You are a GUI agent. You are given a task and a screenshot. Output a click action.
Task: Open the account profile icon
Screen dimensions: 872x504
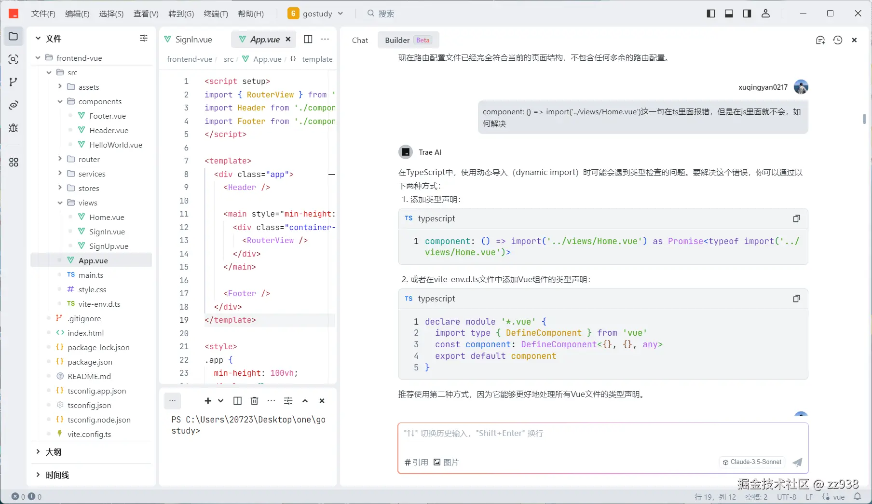(765, 14)
